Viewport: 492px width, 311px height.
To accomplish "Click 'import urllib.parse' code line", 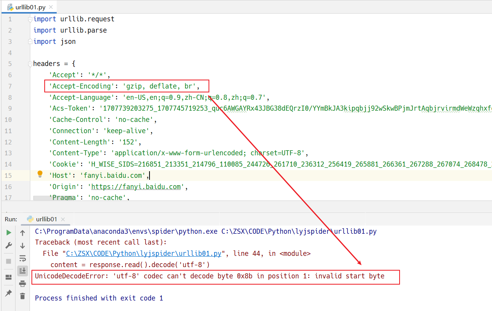I will 70,30.
